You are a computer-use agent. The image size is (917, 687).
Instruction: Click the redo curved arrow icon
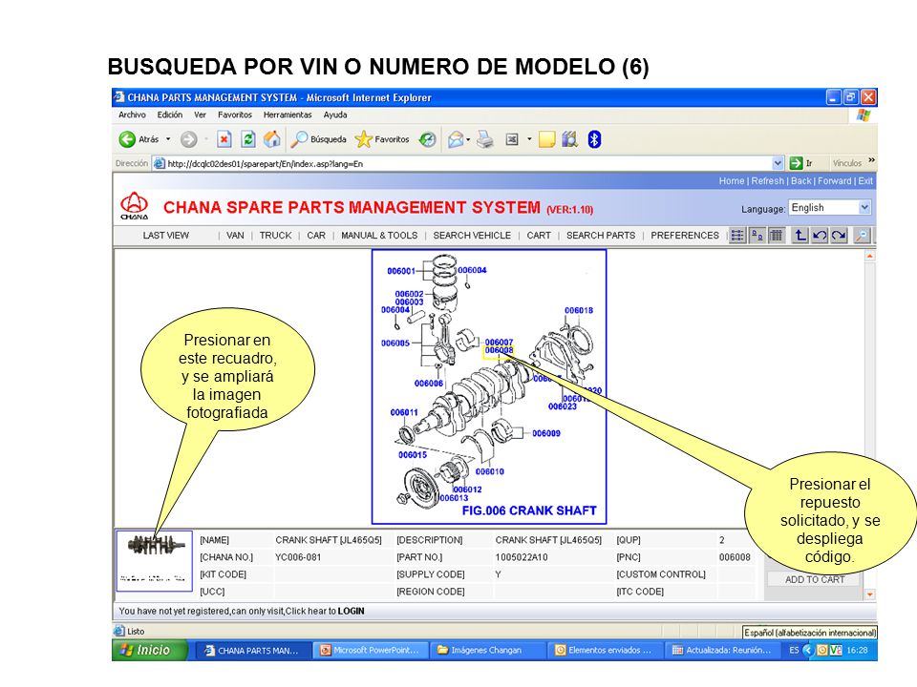[x=839, y=236]
